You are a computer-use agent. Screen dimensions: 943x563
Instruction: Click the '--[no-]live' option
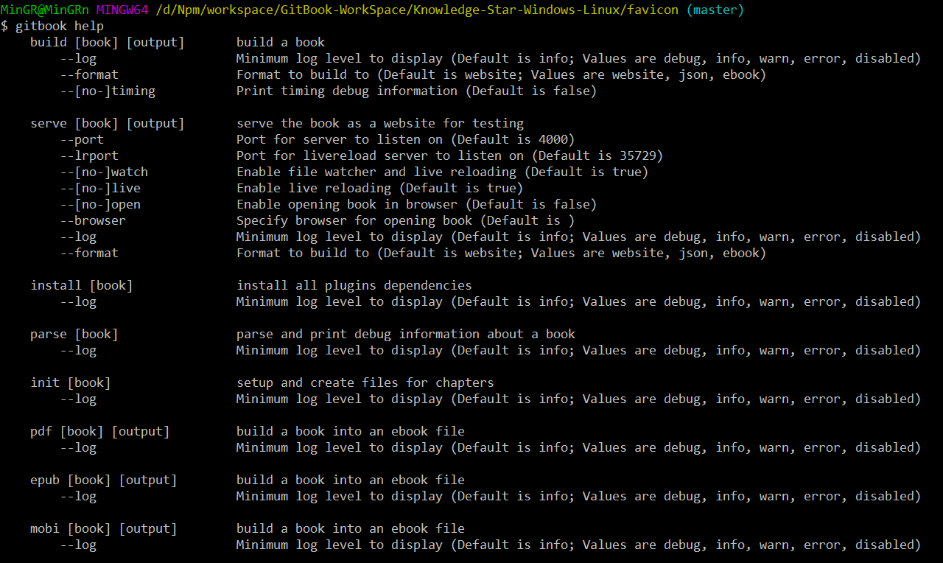(100, 188)
